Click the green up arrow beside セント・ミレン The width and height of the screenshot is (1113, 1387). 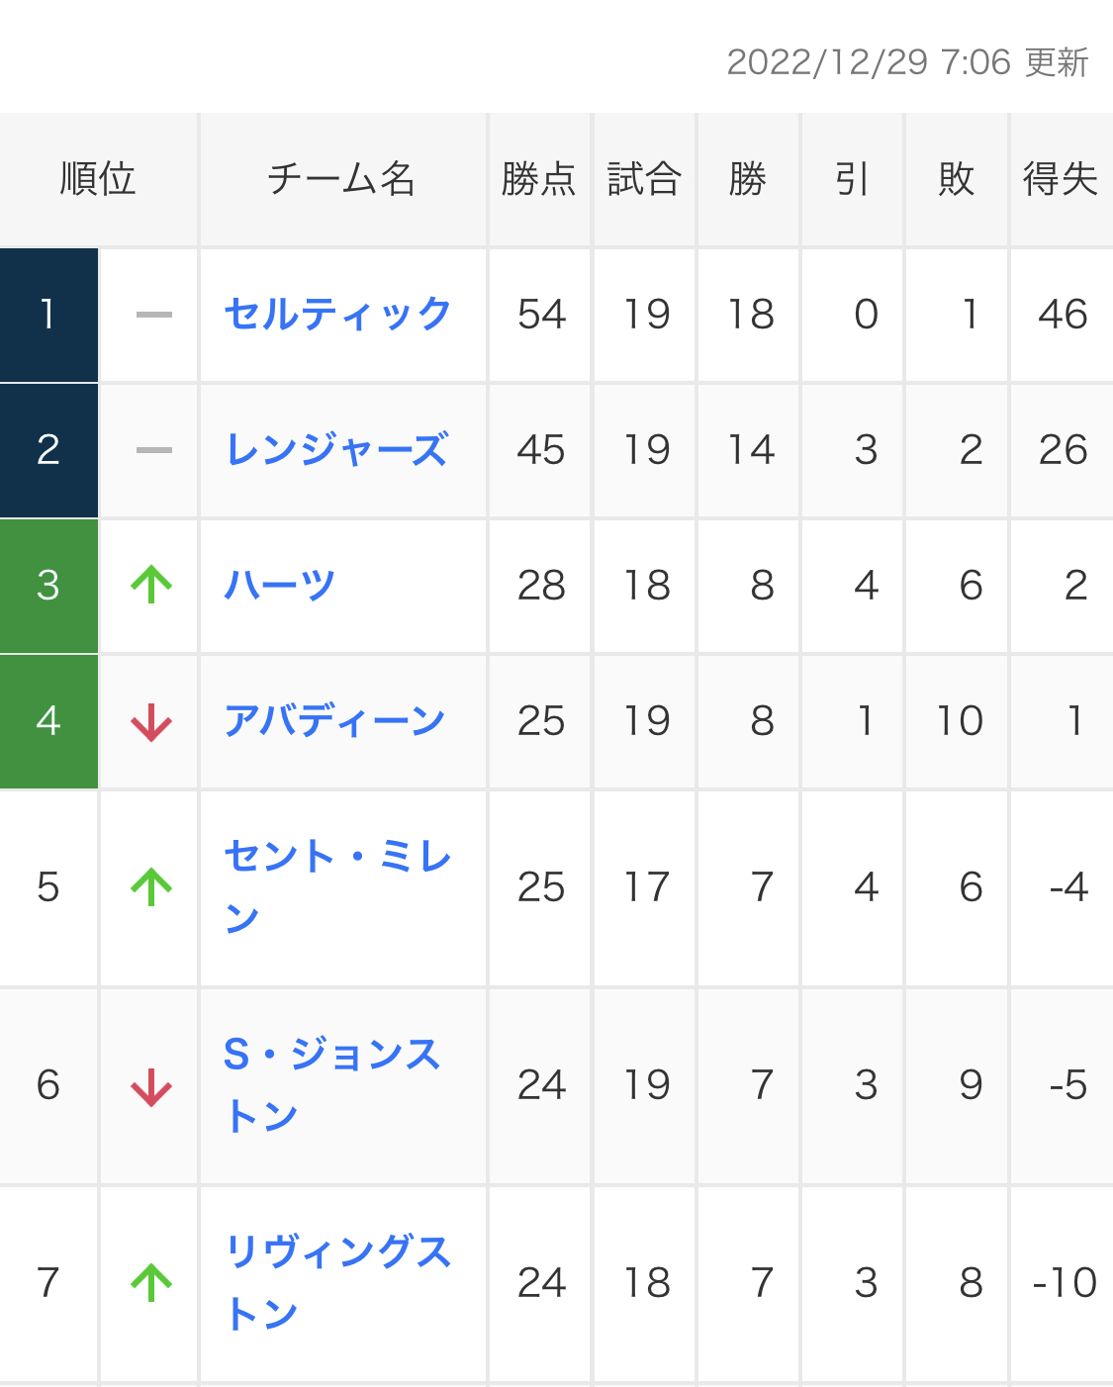click(151, 887)
